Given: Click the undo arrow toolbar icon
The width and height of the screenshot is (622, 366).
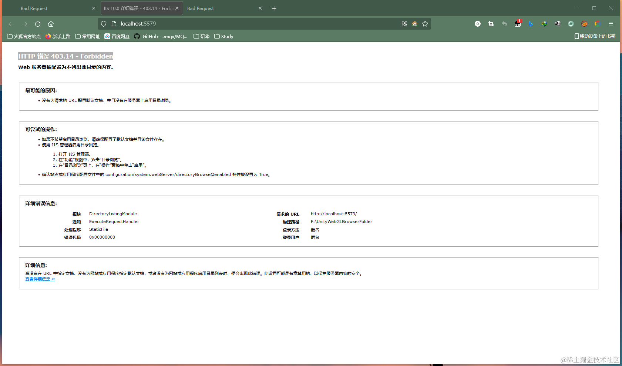Looking at the screenshot, I should 504,24.
